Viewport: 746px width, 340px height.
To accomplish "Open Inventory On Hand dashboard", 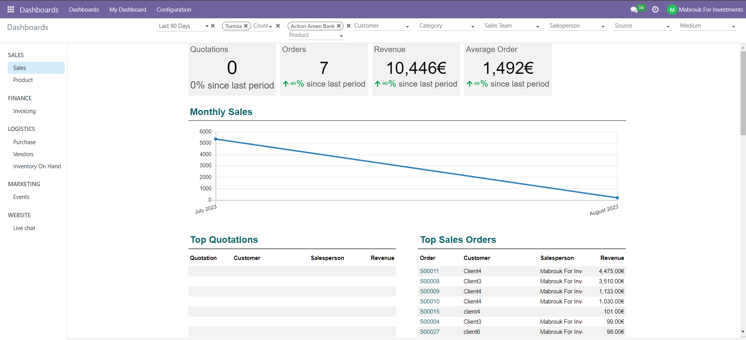I will pyautogui.click(x=36, y=166).
